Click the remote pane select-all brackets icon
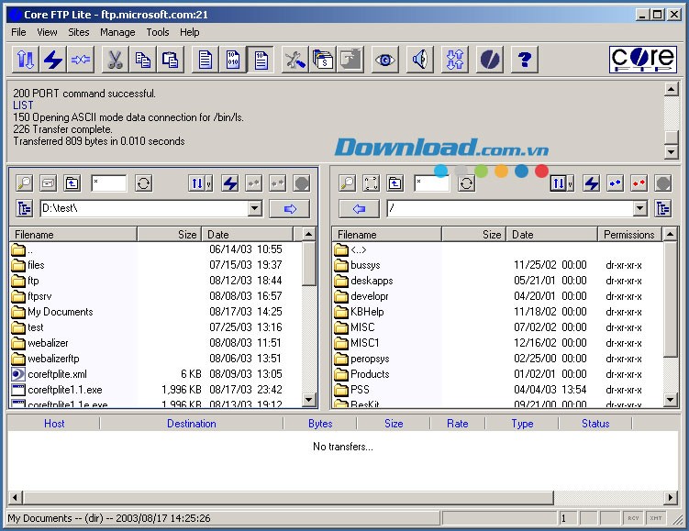The width and height of the screenshot is (689, 531). (371, 183)
